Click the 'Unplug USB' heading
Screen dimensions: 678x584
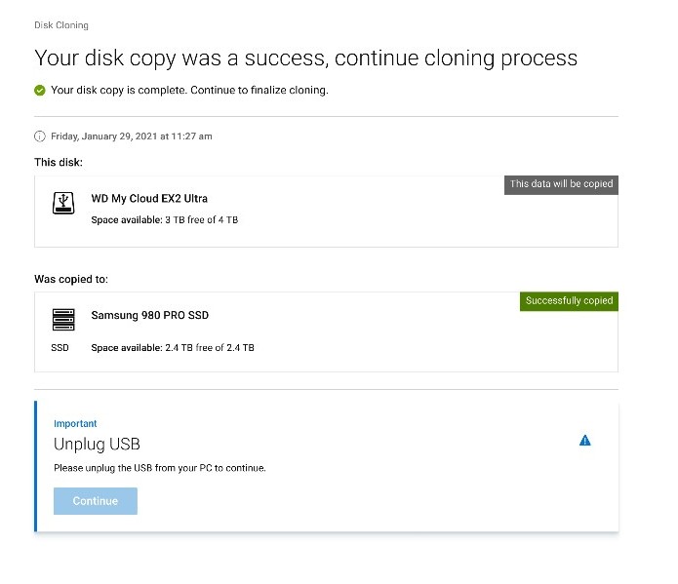click(97, 445)
